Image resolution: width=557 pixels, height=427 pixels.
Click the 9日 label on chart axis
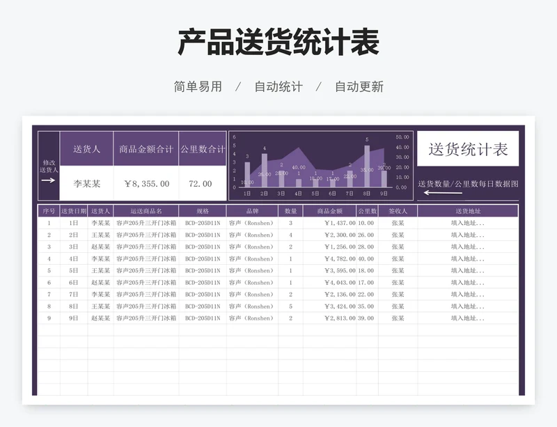[x=384, y=194]
